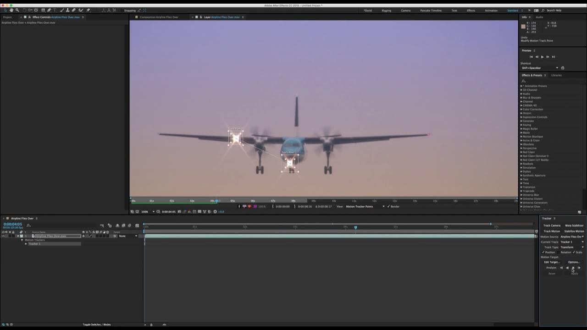Viewport: 587px width, 330px height.
Task: Select the Rectangle shape tool
Action: (x=43, y=10)
